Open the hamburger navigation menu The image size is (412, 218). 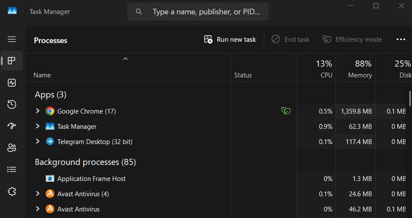[x=11, y=39]
